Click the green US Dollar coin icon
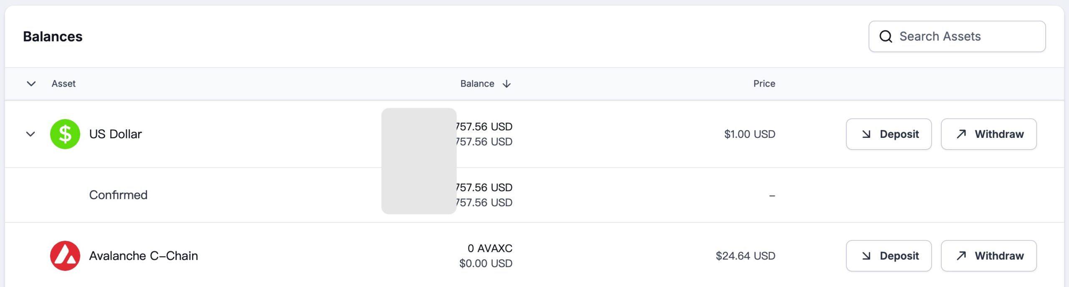1069x287 pixels. point(65,134)
